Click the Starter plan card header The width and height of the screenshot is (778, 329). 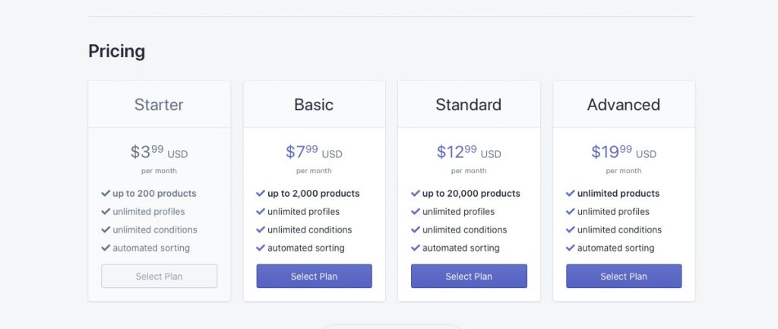pos(160,104)
